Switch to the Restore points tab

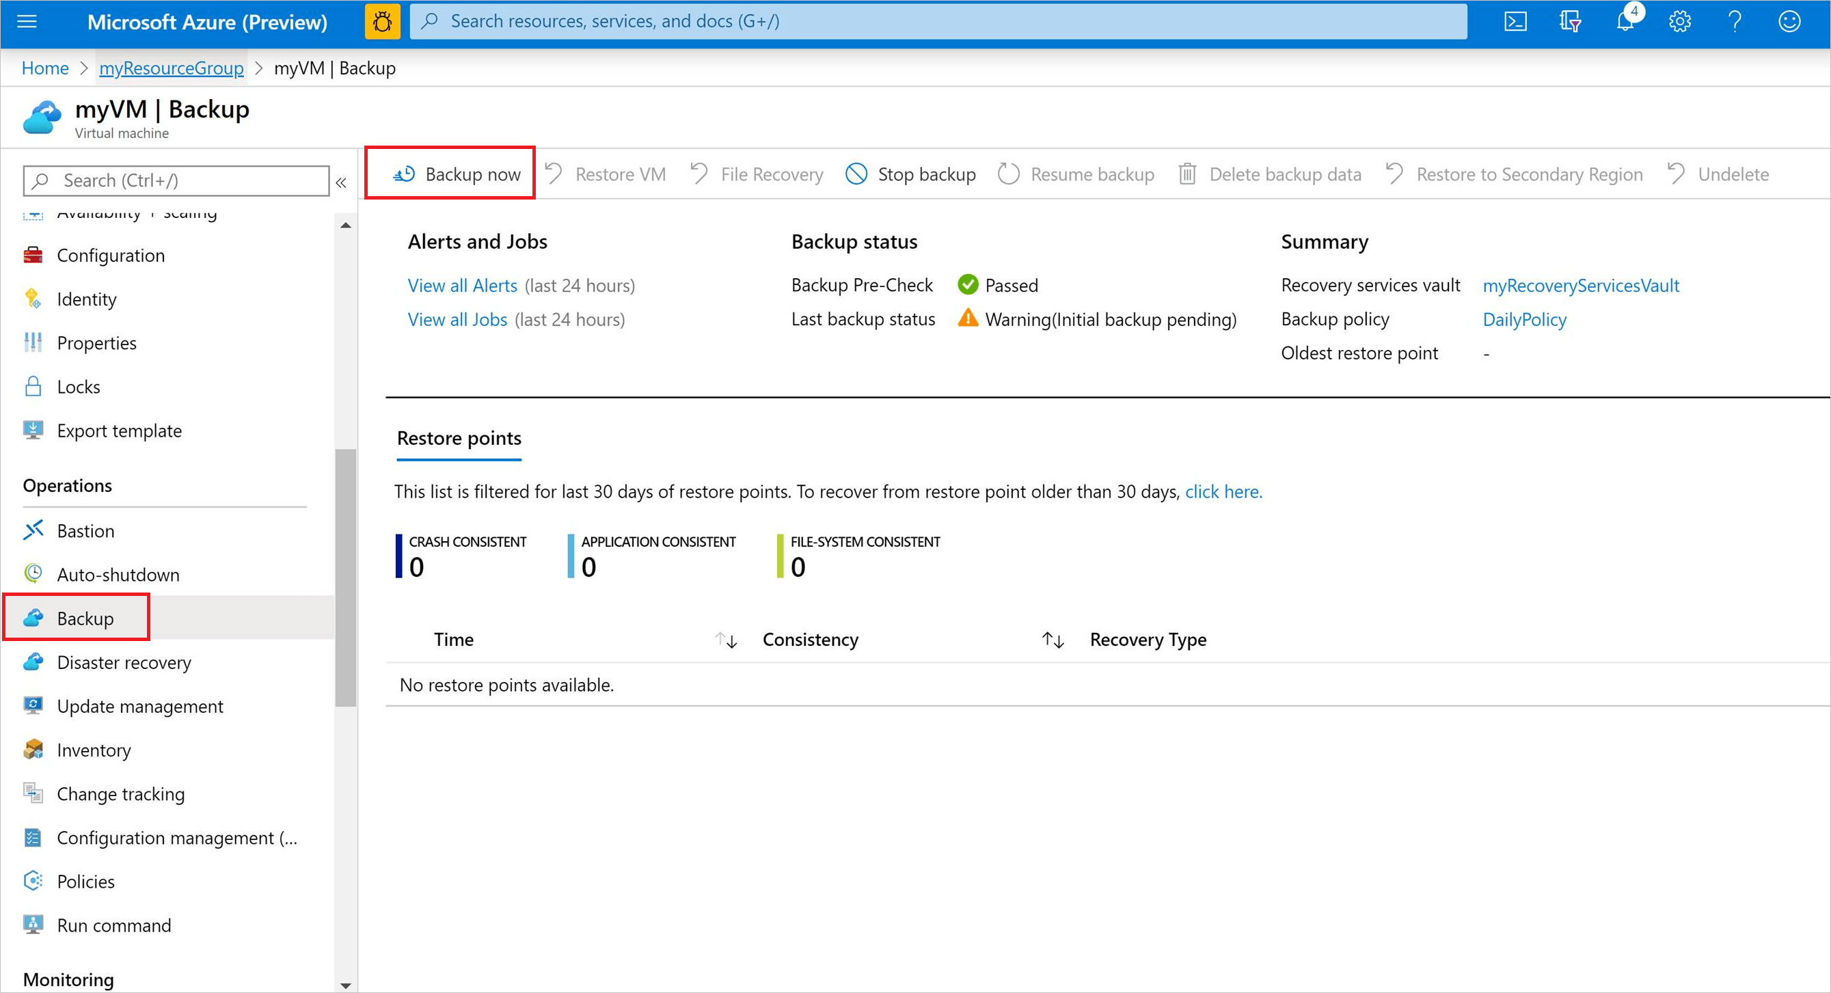459,438
